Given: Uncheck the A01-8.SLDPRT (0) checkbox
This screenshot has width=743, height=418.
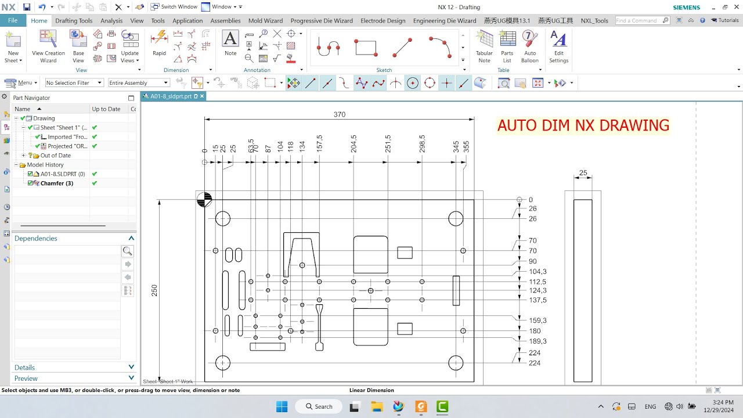Looking at the screenshot, I should (x=31, y=174).
